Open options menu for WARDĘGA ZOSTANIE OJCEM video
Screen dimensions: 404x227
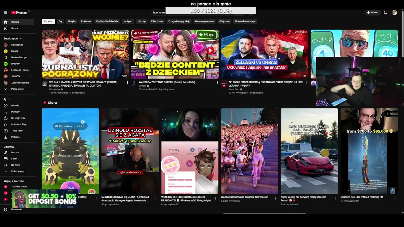[x=217, y=83]
